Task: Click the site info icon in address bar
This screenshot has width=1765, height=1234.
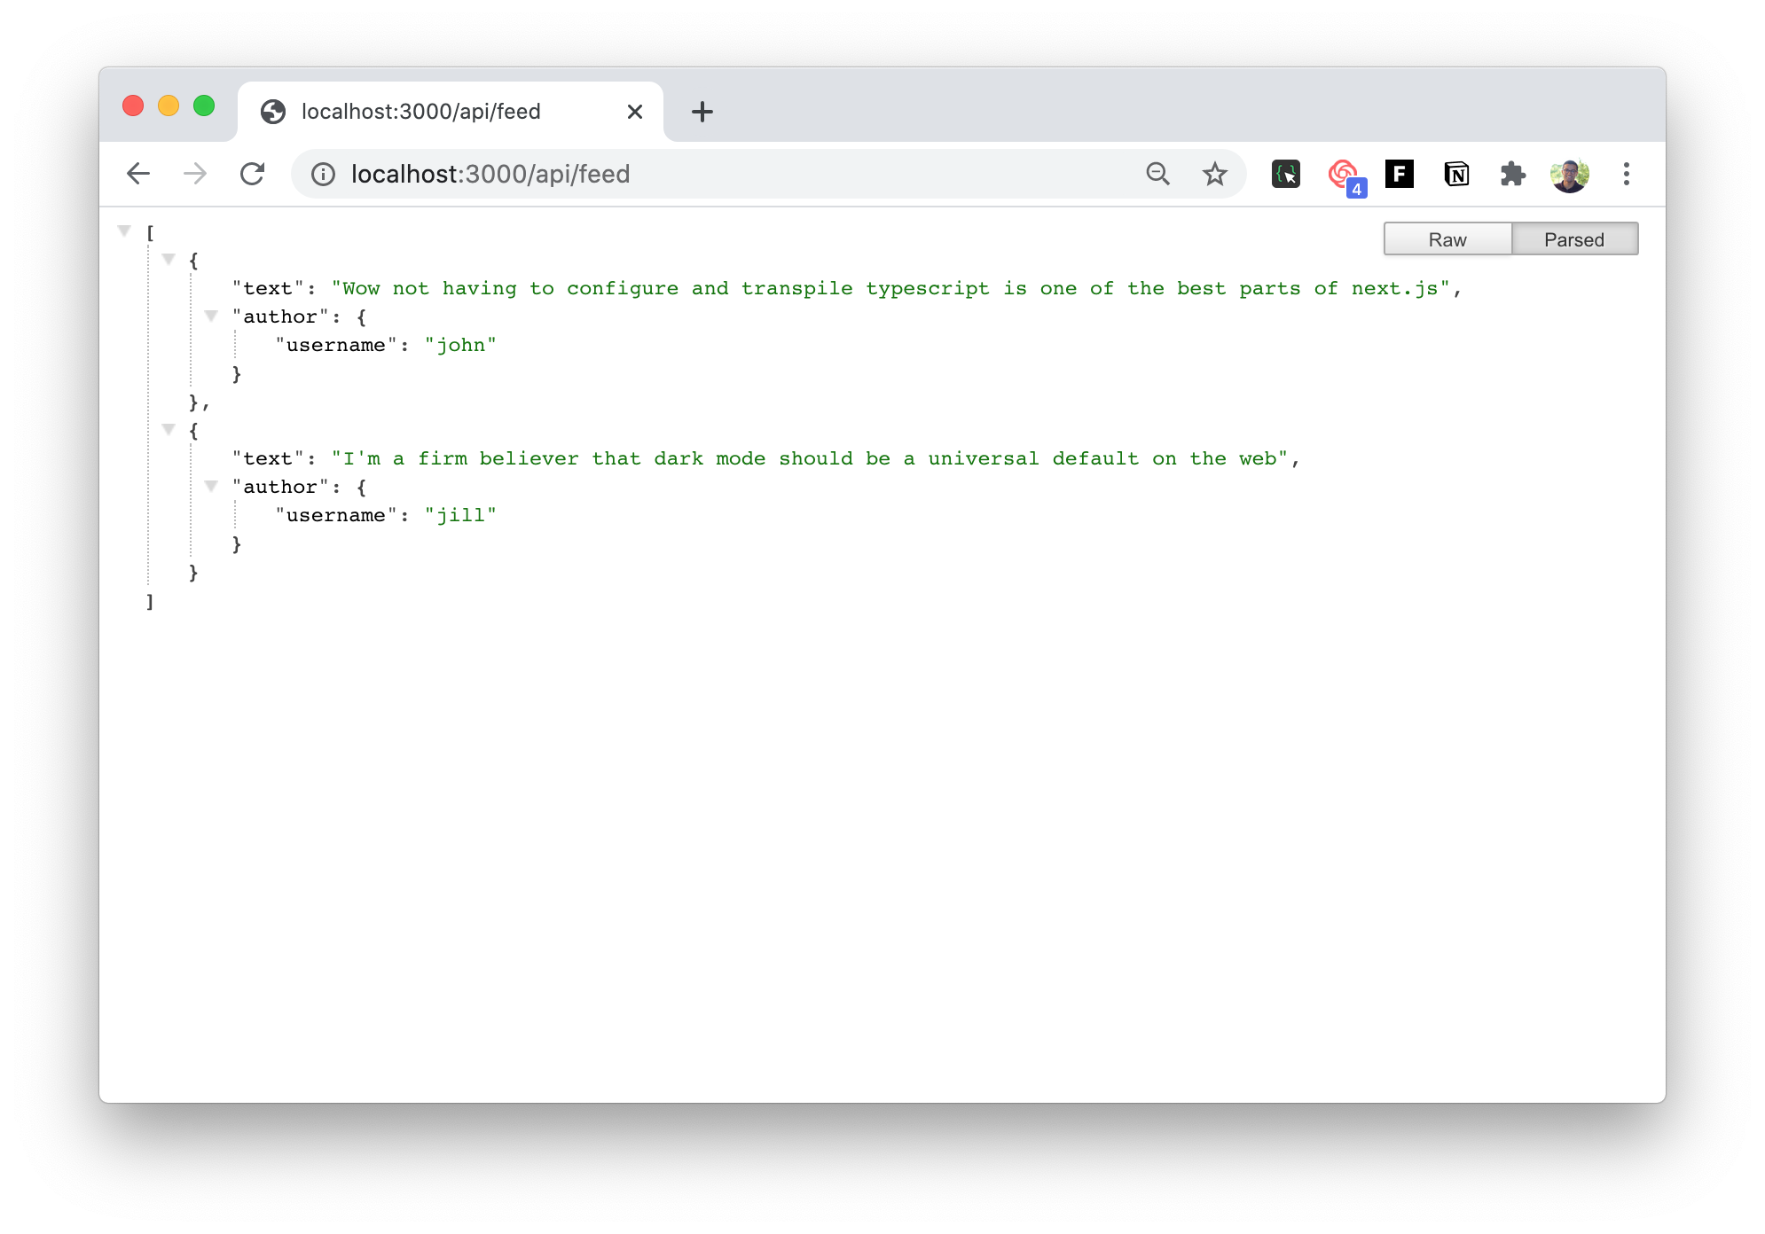Action: coord(324,174)
